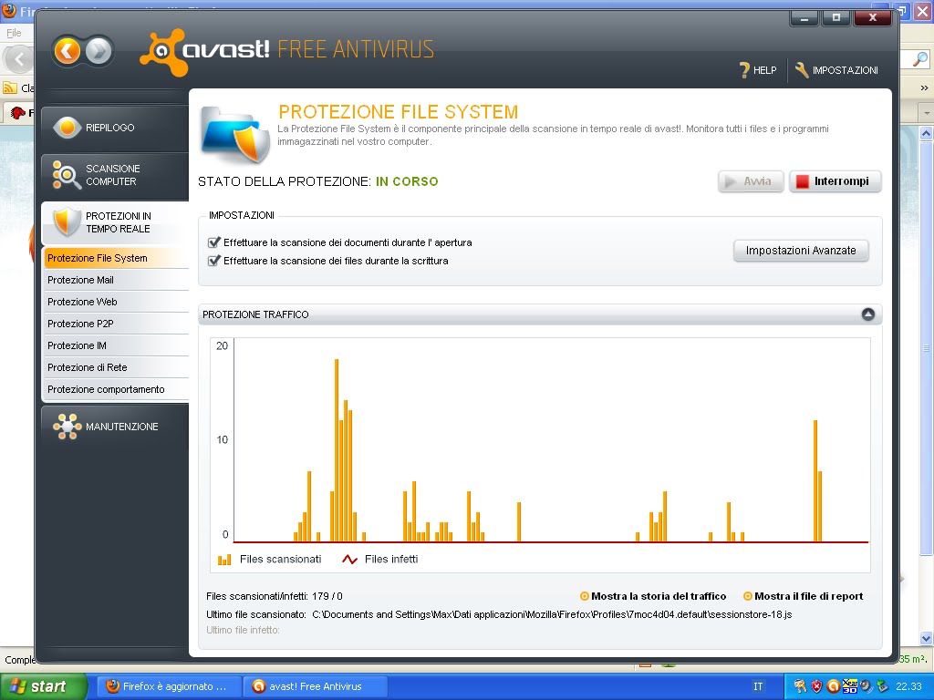This screenshot has height=700, width=934.
Task: Collapse the PROTEZIONE TRAFFICO panel
Action: pyautogui.click(x=868, y=314)
